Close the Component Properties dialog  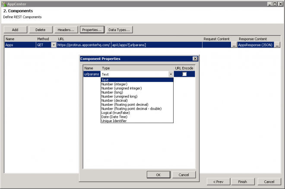pyautogui.click(x=195, y=59)
